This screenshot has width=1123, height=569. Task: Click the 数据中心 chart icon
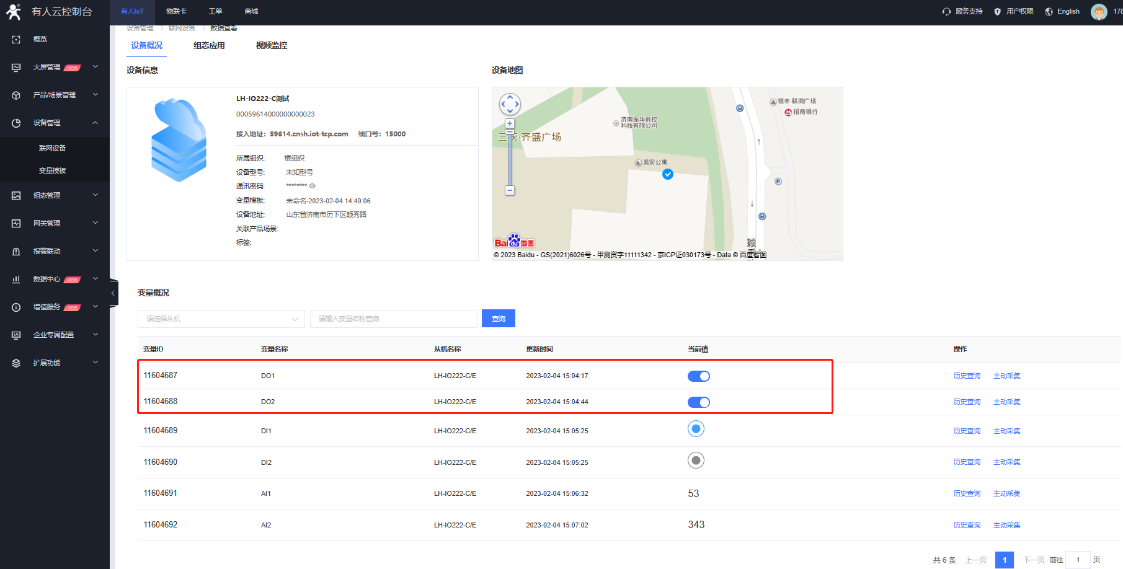[16, 279]
